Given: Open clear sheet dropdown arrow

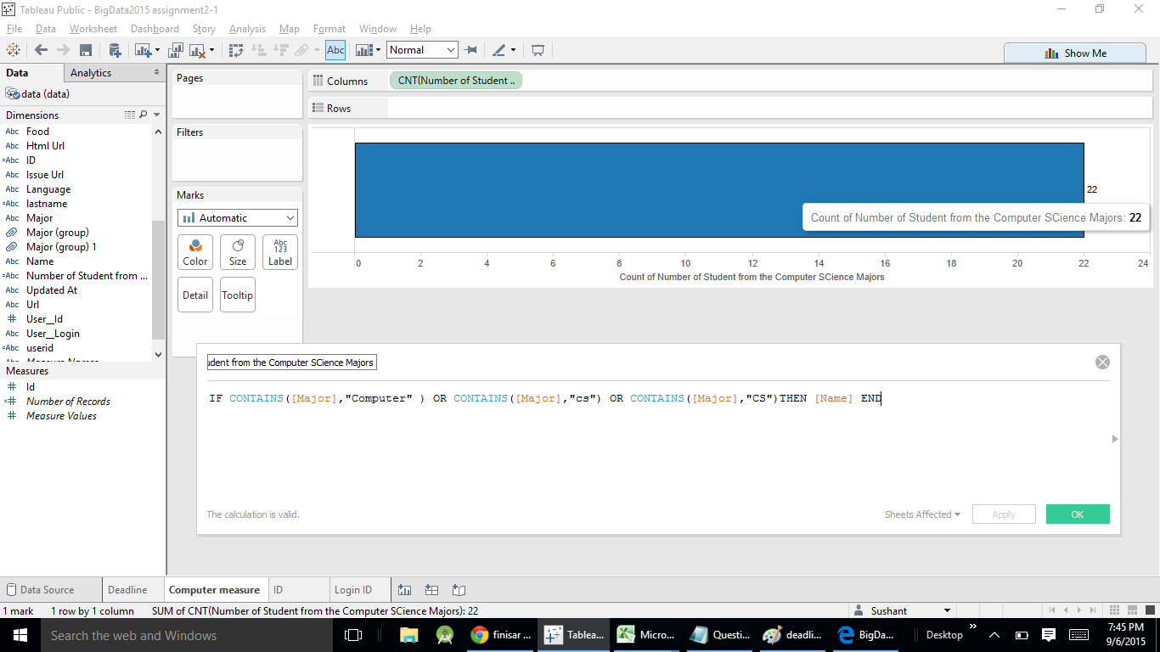Looking at the screenshot, I should pyautogui.click(x=211, y=50).
